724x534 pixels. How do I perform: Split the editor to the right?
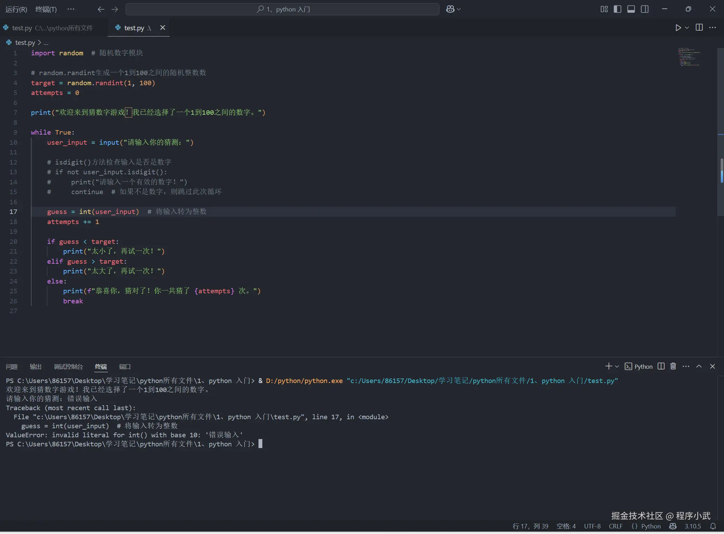click(x=699, y=27)
